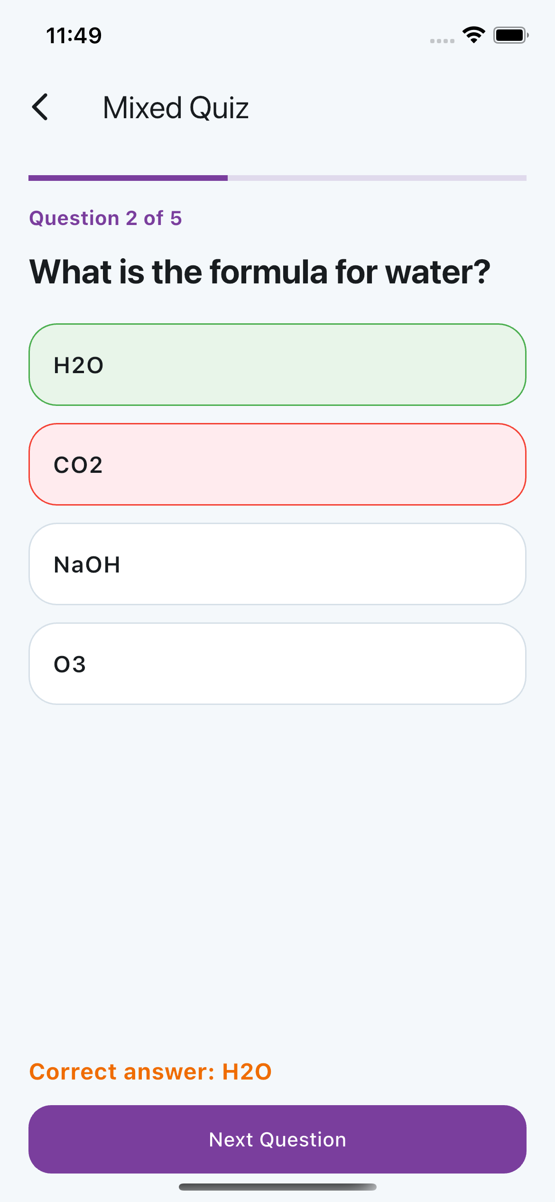Tap the Mixed Quiz title
The width and height of the screenshot is (555, 1202).
(x=176, y=107)
